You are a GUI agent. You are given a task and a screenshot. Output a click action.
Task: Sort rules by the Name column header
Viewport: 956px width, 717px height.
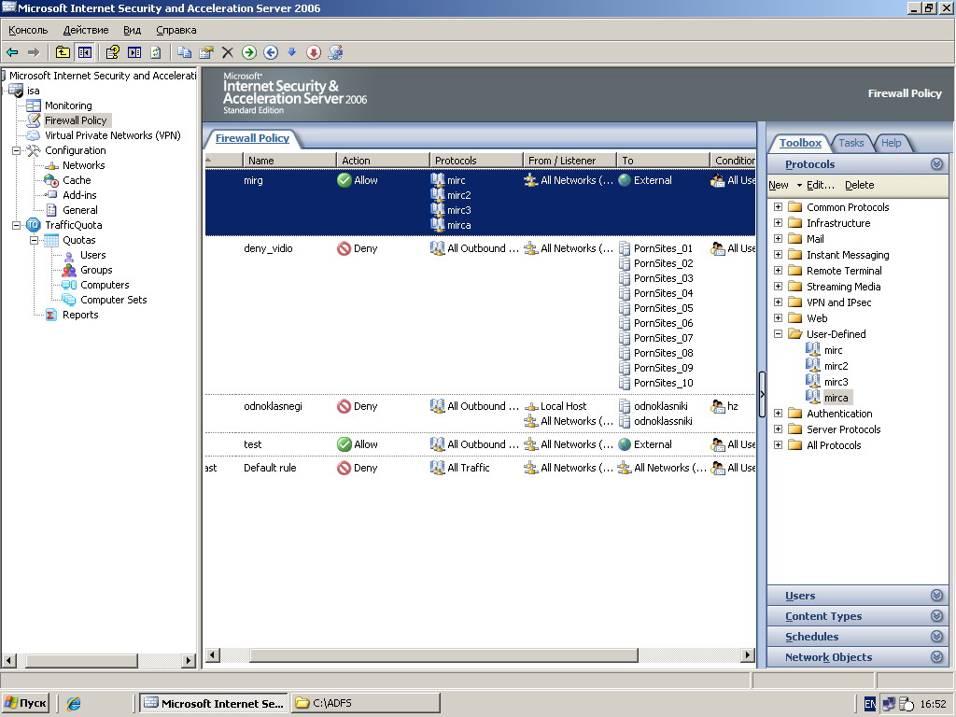click(x=289, y=161)
